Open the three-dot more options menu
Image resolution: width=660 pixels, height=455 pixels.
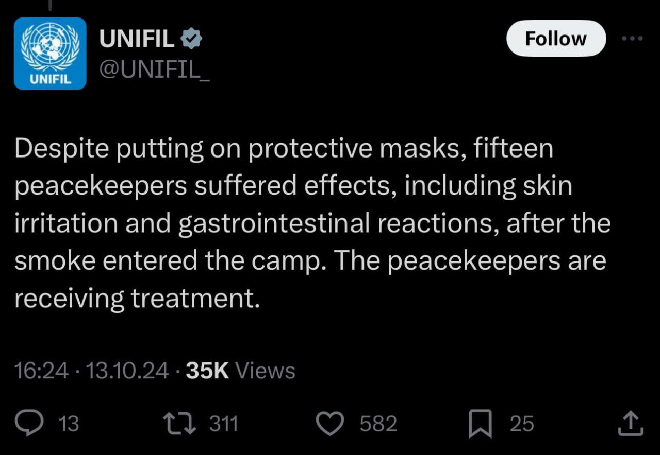click(633, 38)
